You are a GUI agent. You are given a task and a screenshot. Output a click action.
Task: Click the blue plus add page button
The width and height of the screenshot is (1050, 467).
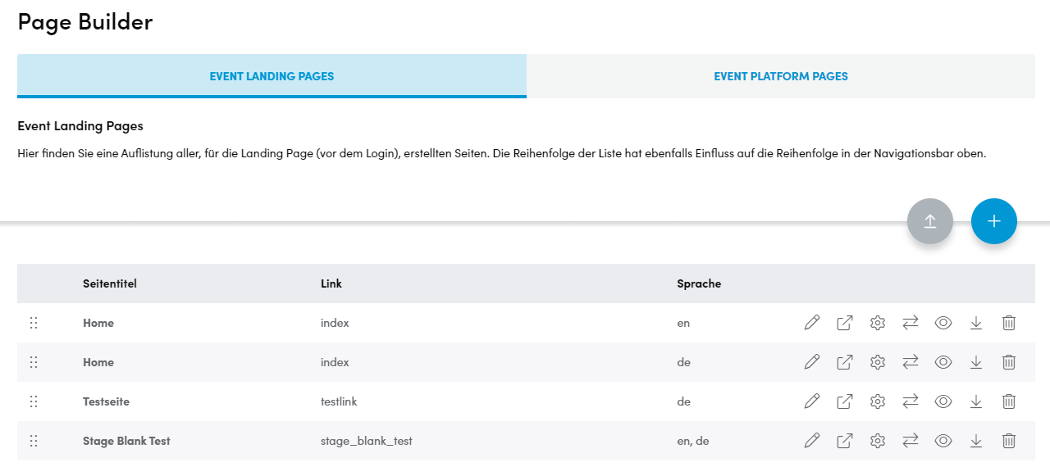click(994, 221)
